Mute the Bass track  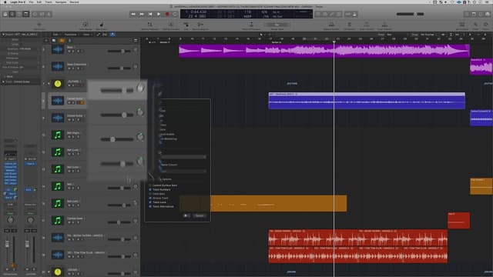pos(69,52)
